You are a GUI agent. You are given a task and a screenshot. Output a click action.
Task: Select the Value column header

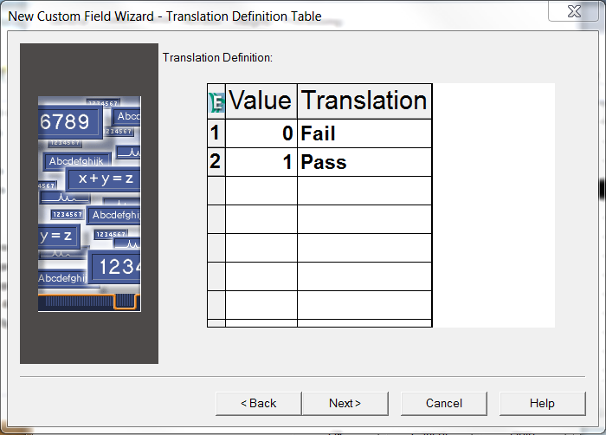coord(261,101)
